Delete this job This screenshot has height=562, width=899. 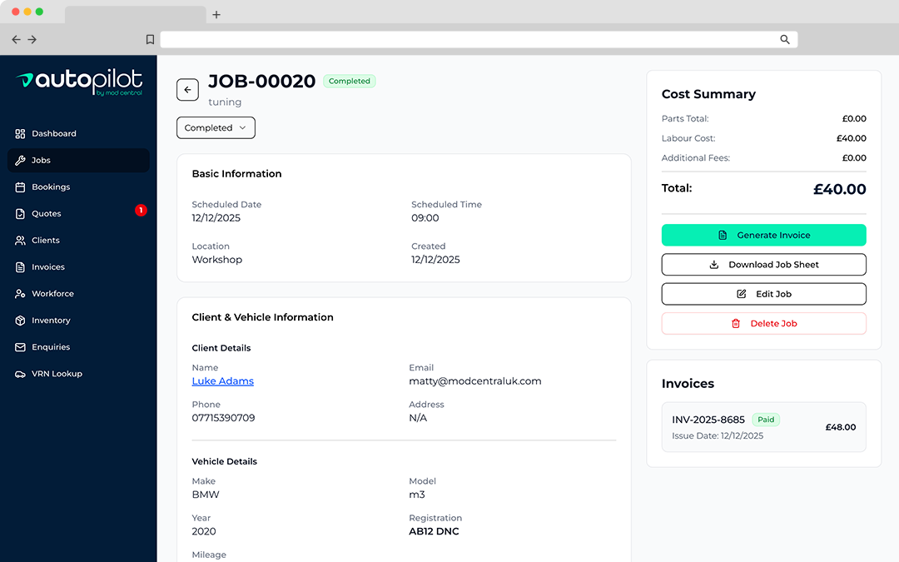pos(763,323)
